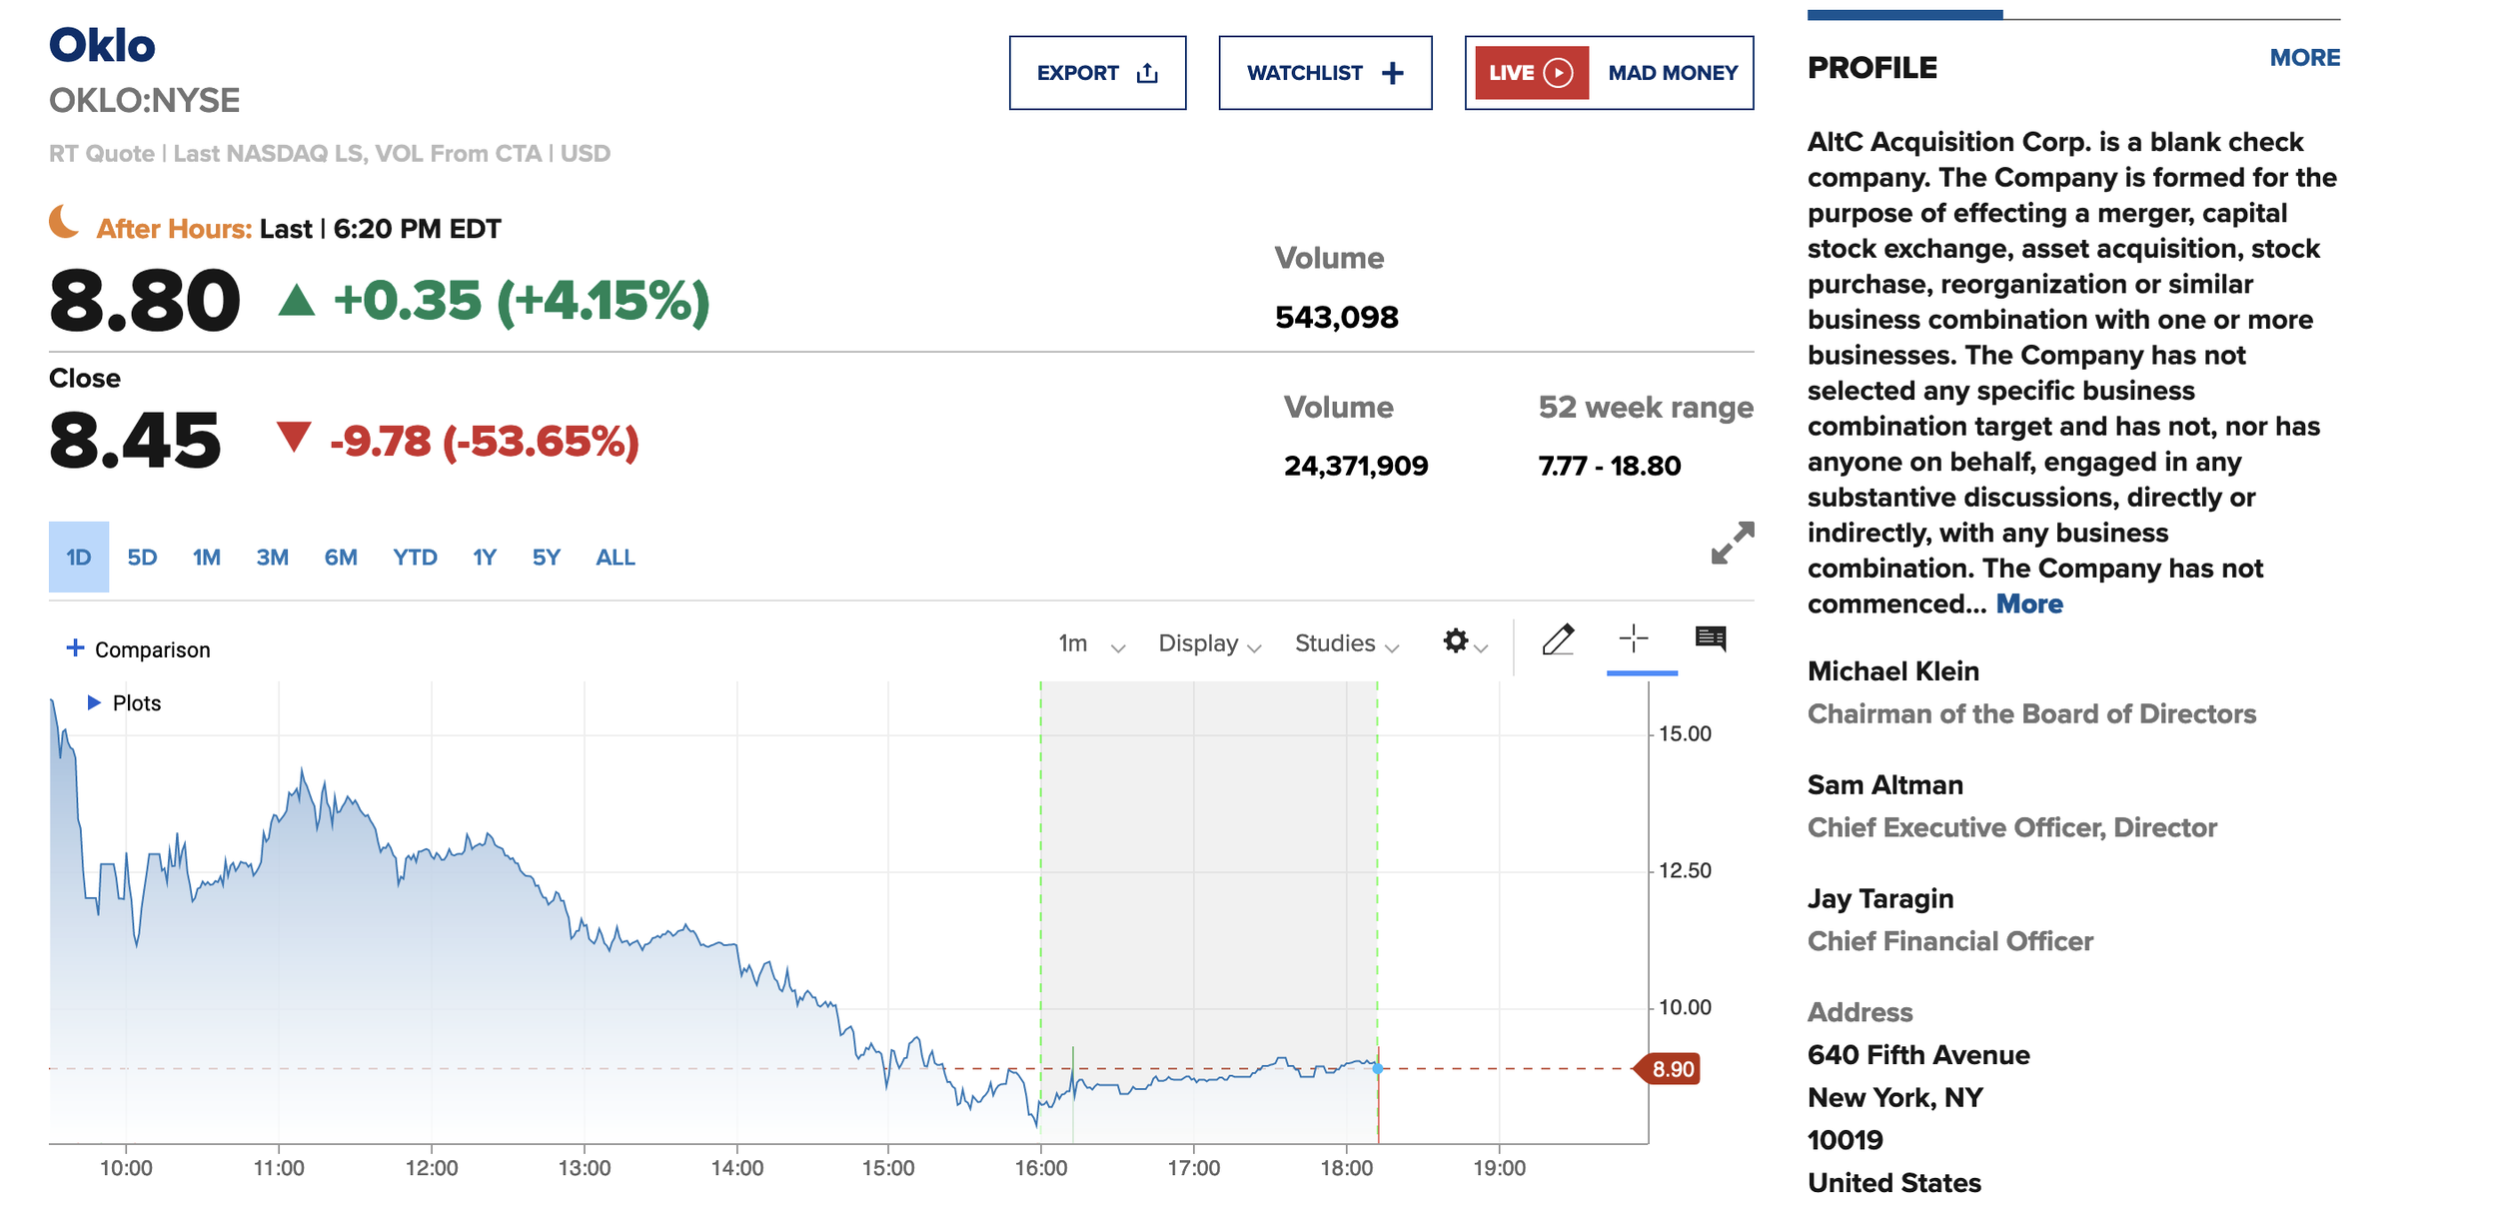Screen dimensions: 2498x1217
Task: Click the after hours price 8.80
Action: click(x=145, y=300)
